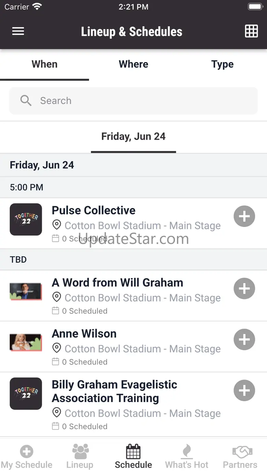
Task: Open Anne Wilson event title
Action: [x=84, y=334]
